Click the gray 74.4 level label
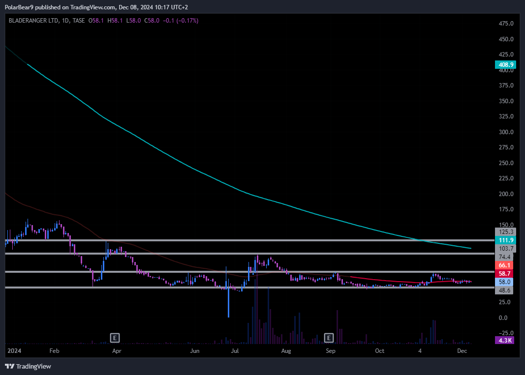 pos(504,257)
